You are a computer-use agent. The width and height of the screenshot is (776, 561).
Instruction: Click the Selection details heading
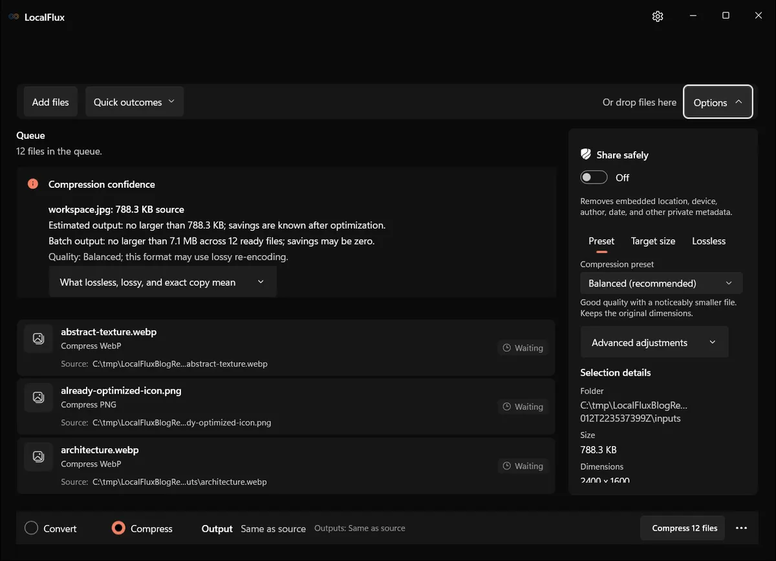(x=616, y=372)
